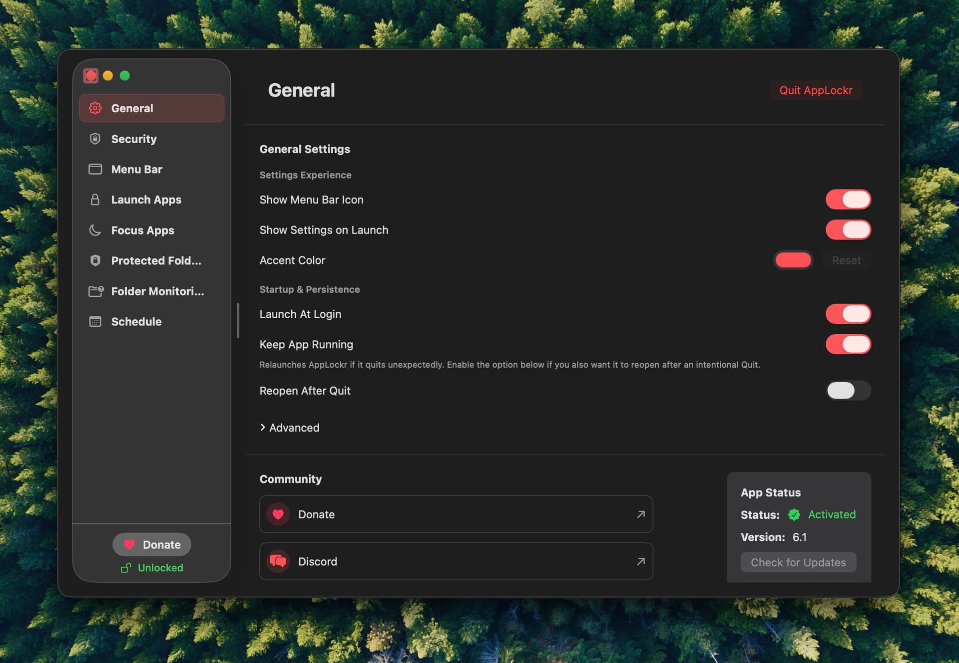Toggle Show Menu Bar Icon switch

point(848,200)
